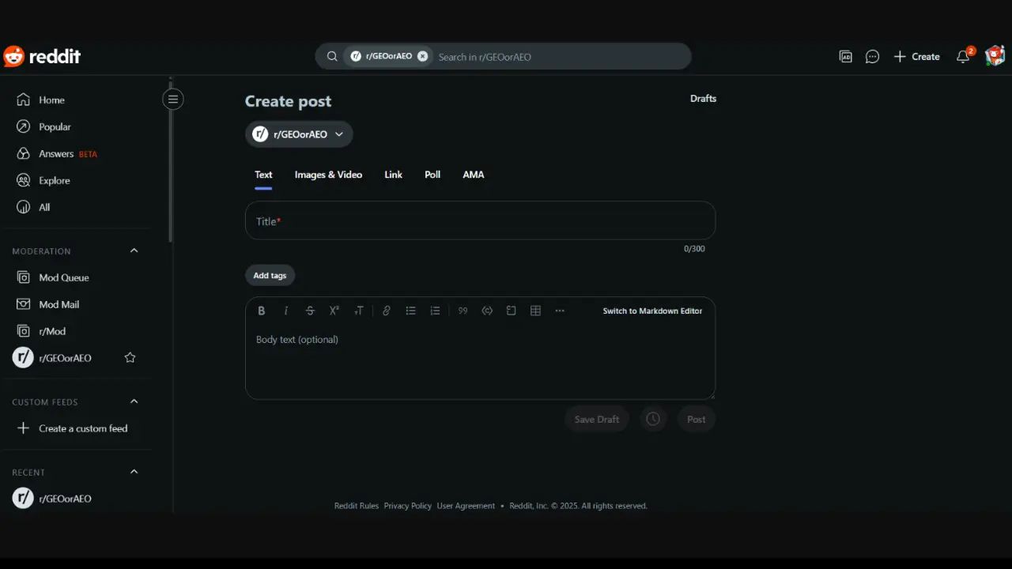This screenshot has width=1012, height=569.
Task: Switch to the Images & Video tab
Action: [328, 175]
